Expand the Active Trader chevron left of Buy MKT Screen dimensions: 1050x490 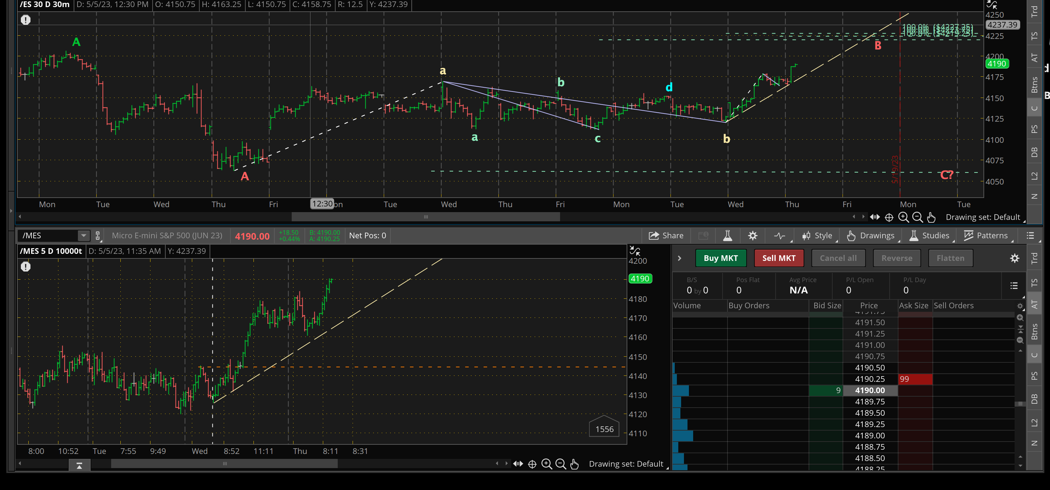[679, 258]
